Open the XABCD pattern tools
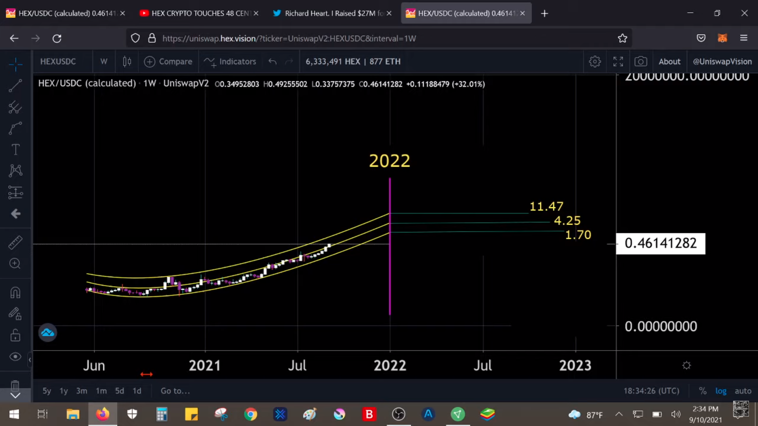The width and height of the screenshot is (758, 426). click(x=15, y=171)
